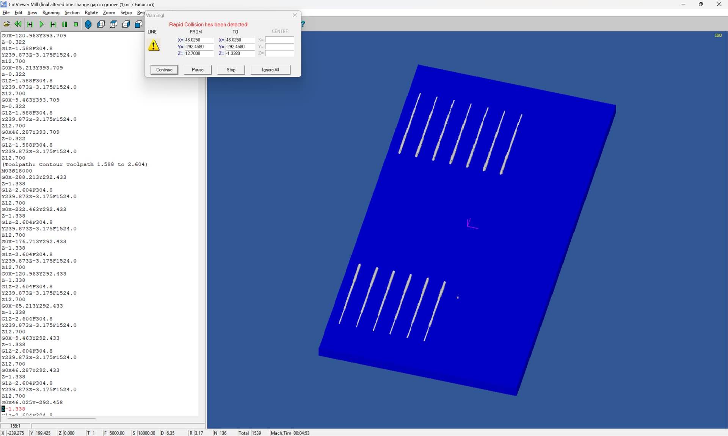Click the red highlighted line -1.338

coord(14,409)
